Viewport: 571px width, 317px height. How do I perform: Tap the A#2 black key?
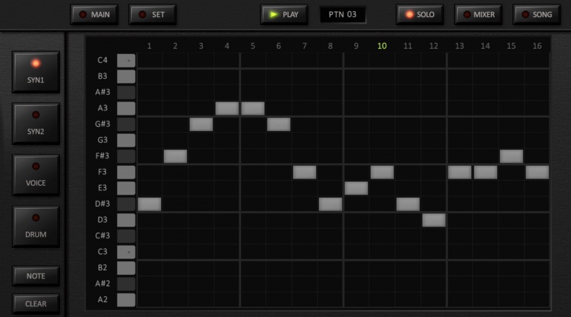[126, 284]
